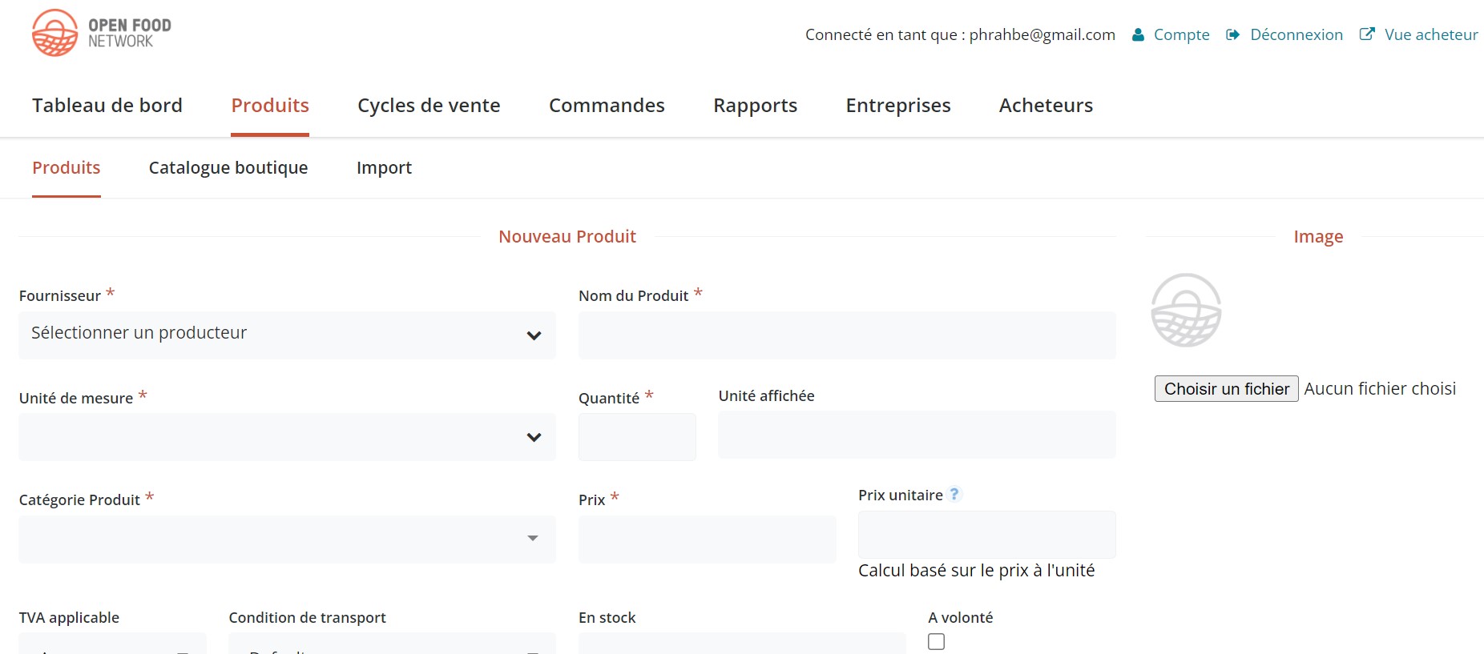Viewport: 1484px width, 654px height.
Task: Switch to Catalogue boutique tab
Action: [228, 168]
